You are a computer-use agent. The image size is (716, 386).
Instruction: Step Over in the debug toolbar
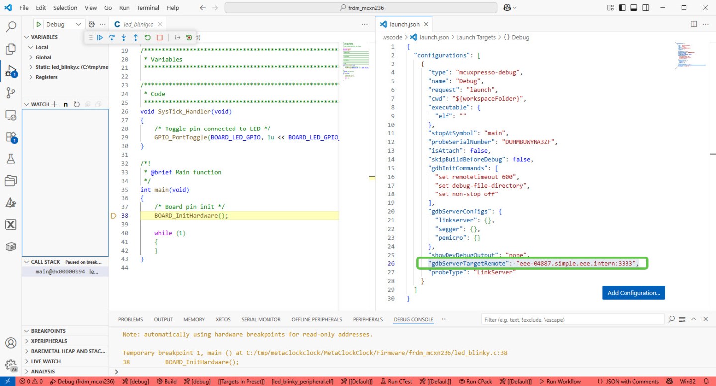(111, 37)
